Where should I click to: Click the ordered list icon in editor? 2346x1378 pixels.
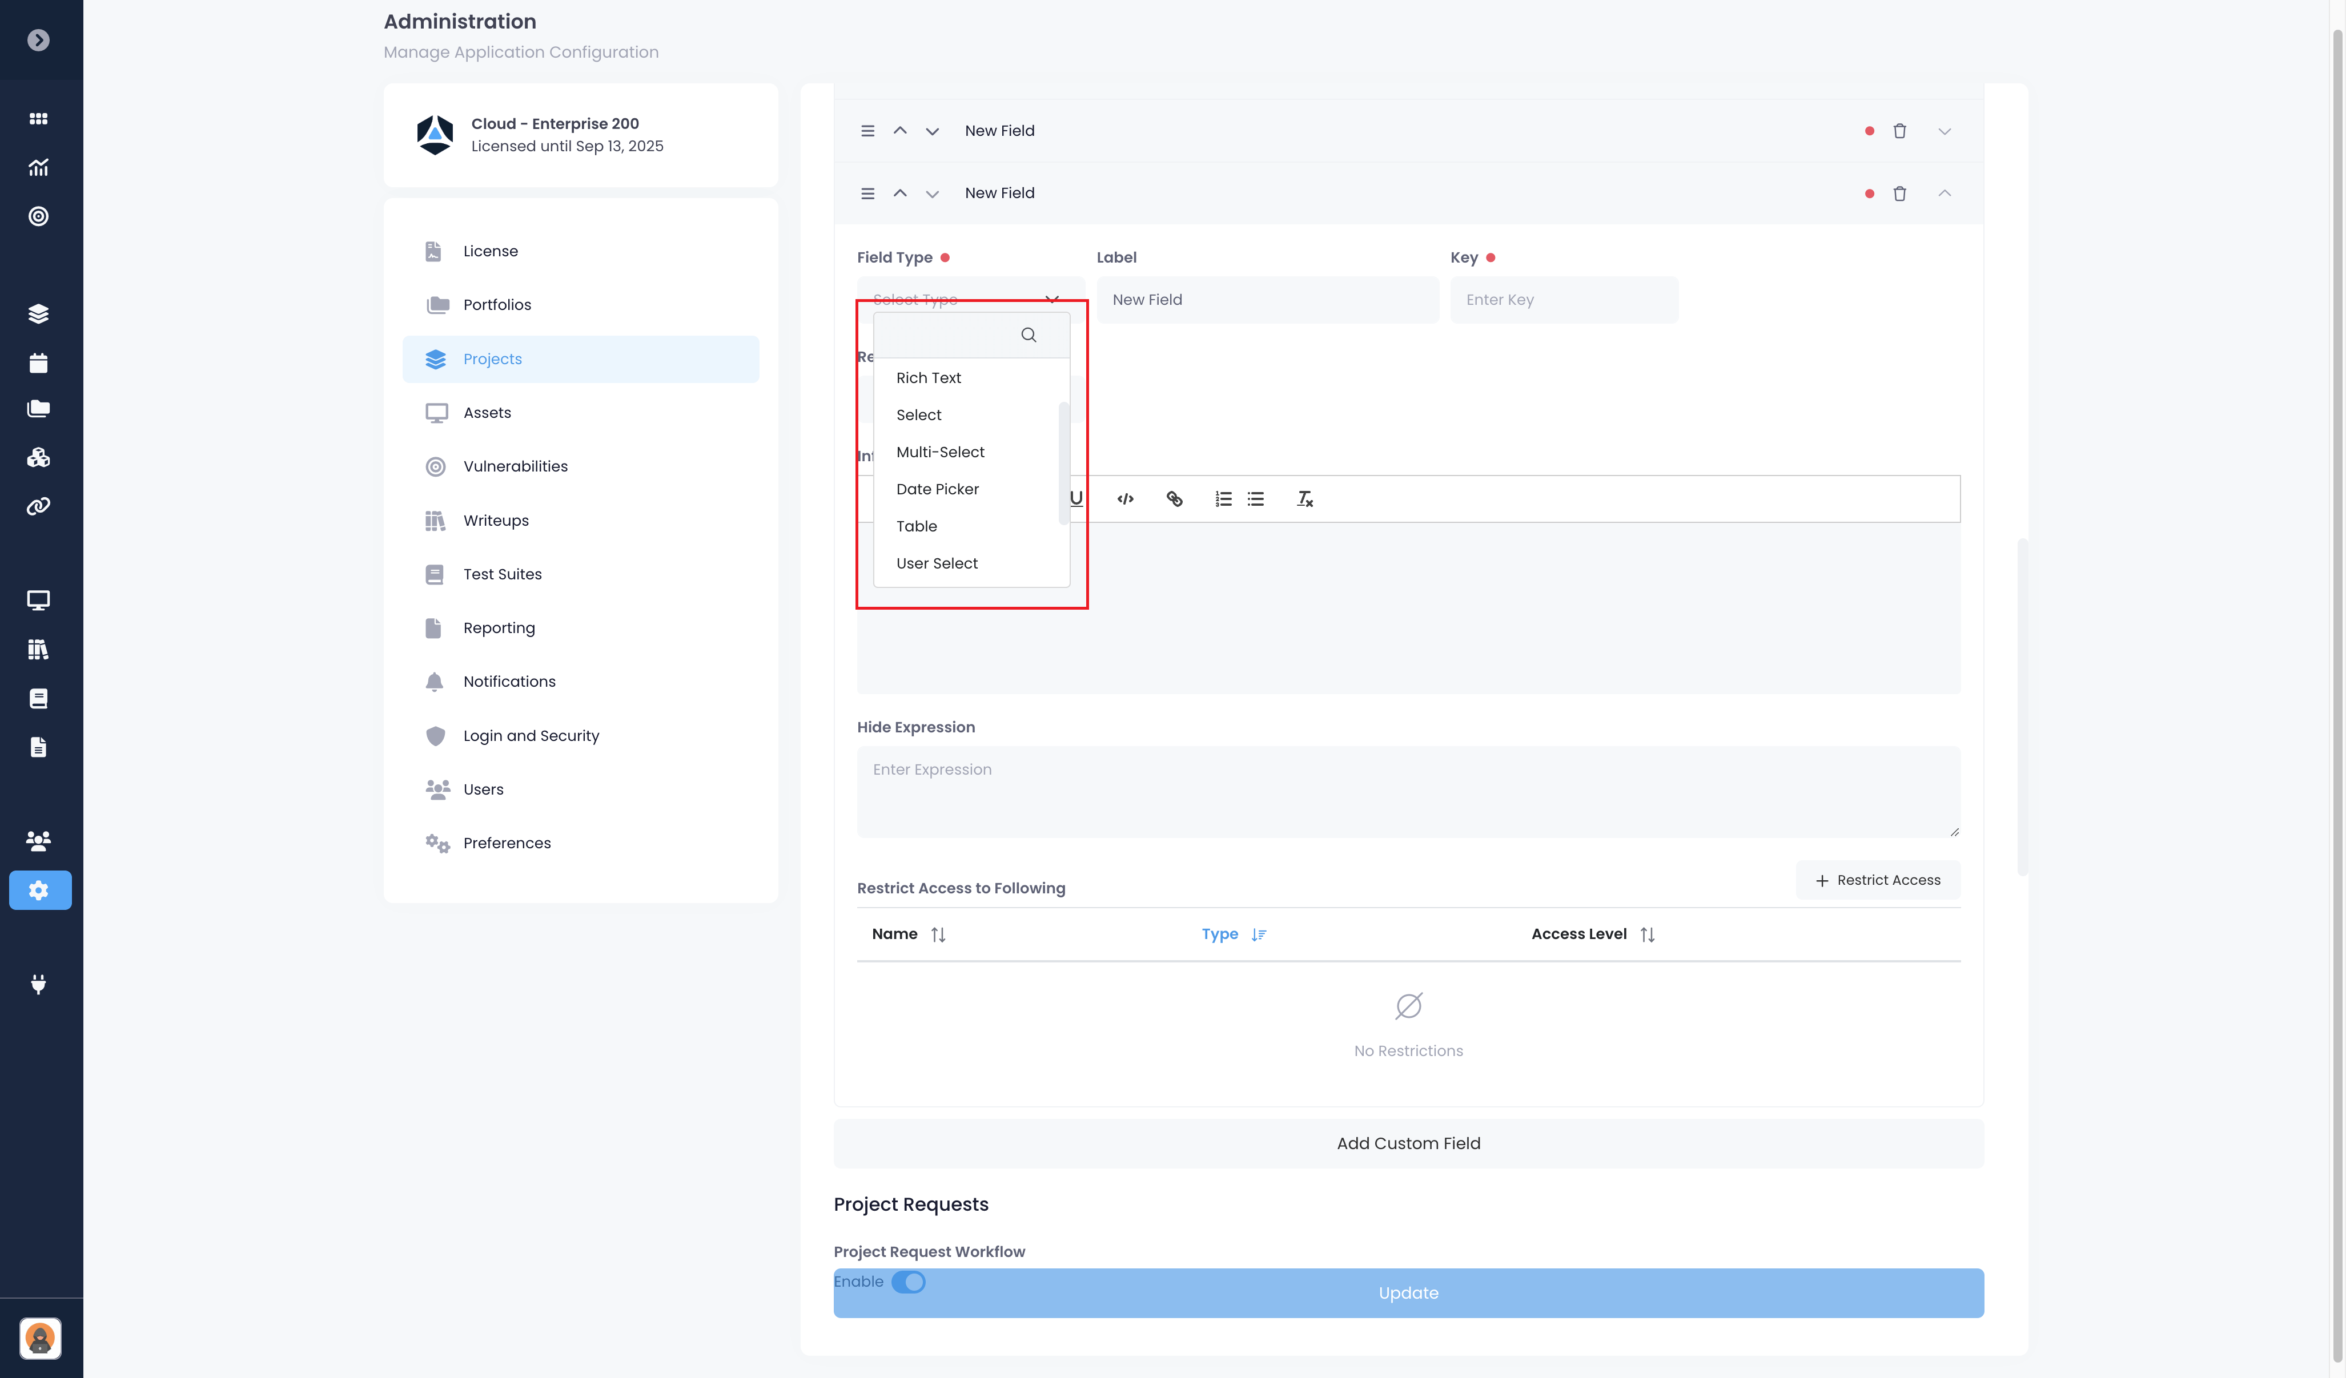(1222, 499)
